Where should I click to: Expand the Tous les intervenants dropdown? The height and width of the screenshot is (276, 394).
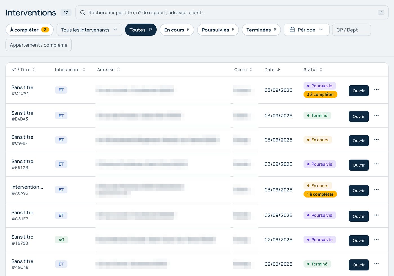coord(89,30)
